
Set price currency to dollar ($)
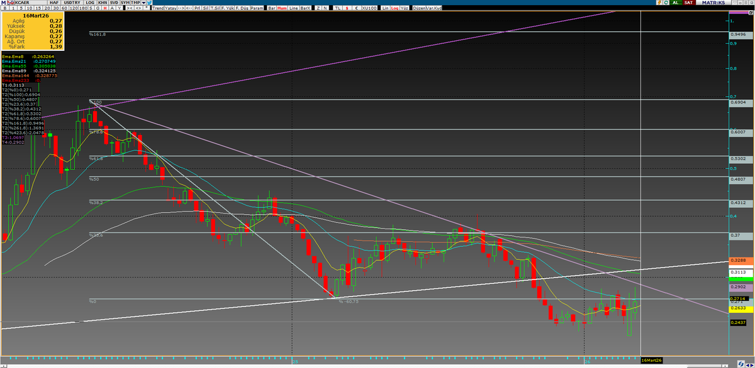point(347,8)
